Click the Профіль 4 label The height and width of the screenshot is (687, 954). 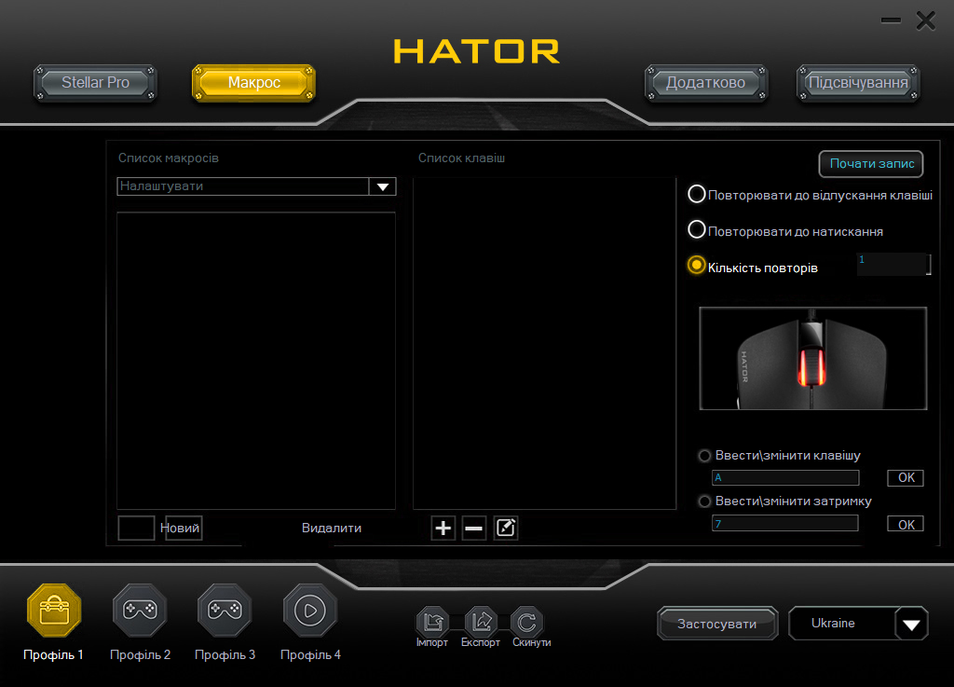click(310, 654)
